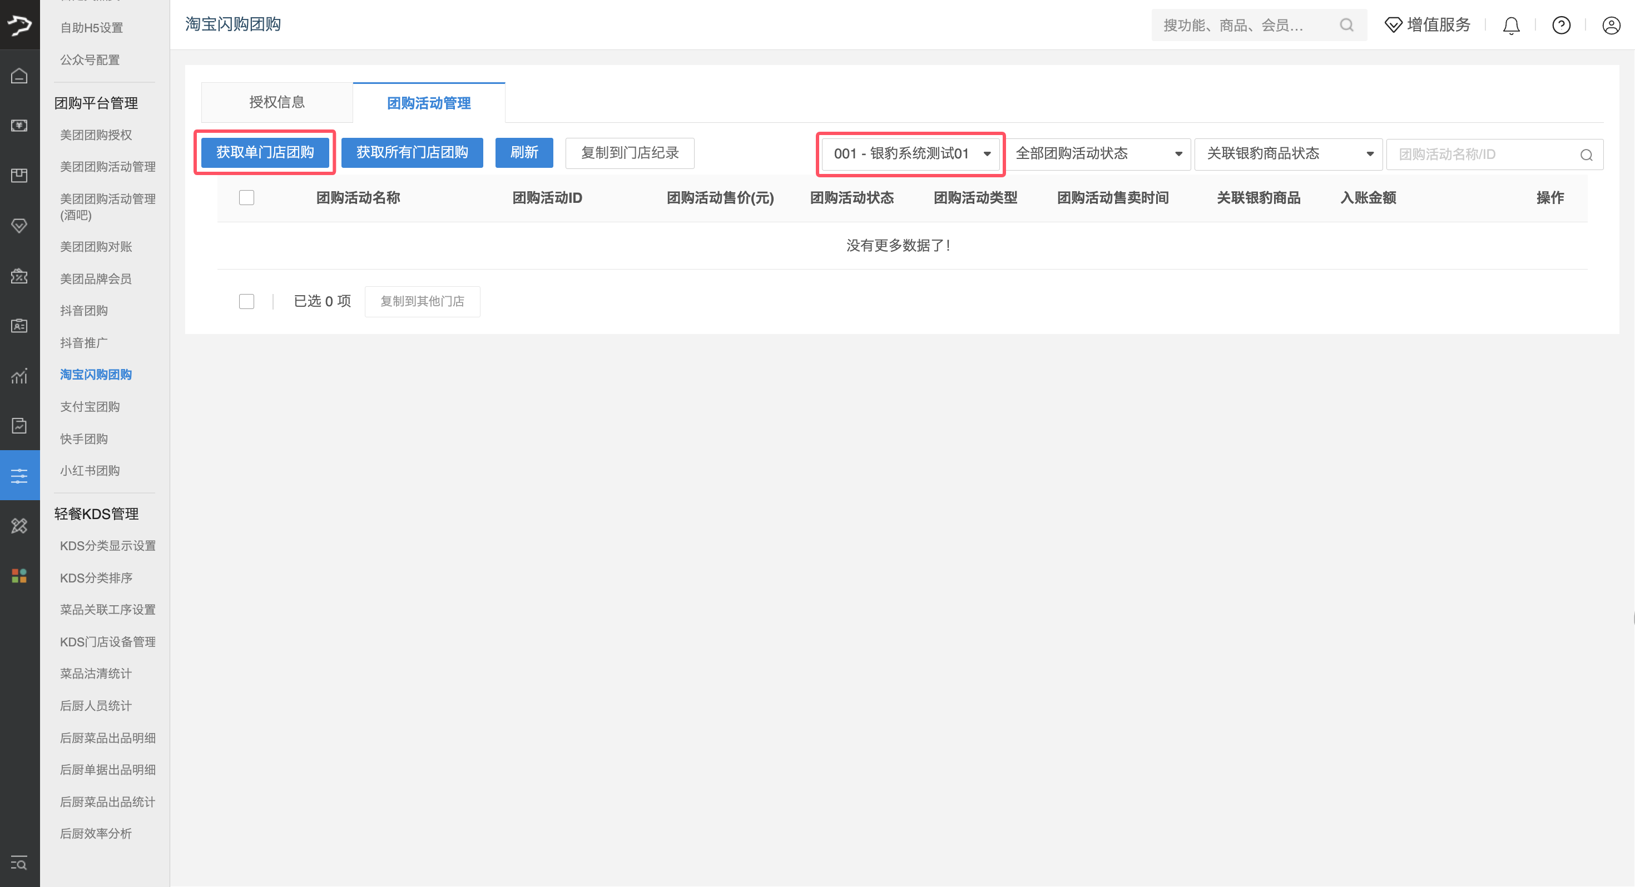Click the home icon in left sidebar
This screenshot has height=887, width=1635.
pos(19,76)
